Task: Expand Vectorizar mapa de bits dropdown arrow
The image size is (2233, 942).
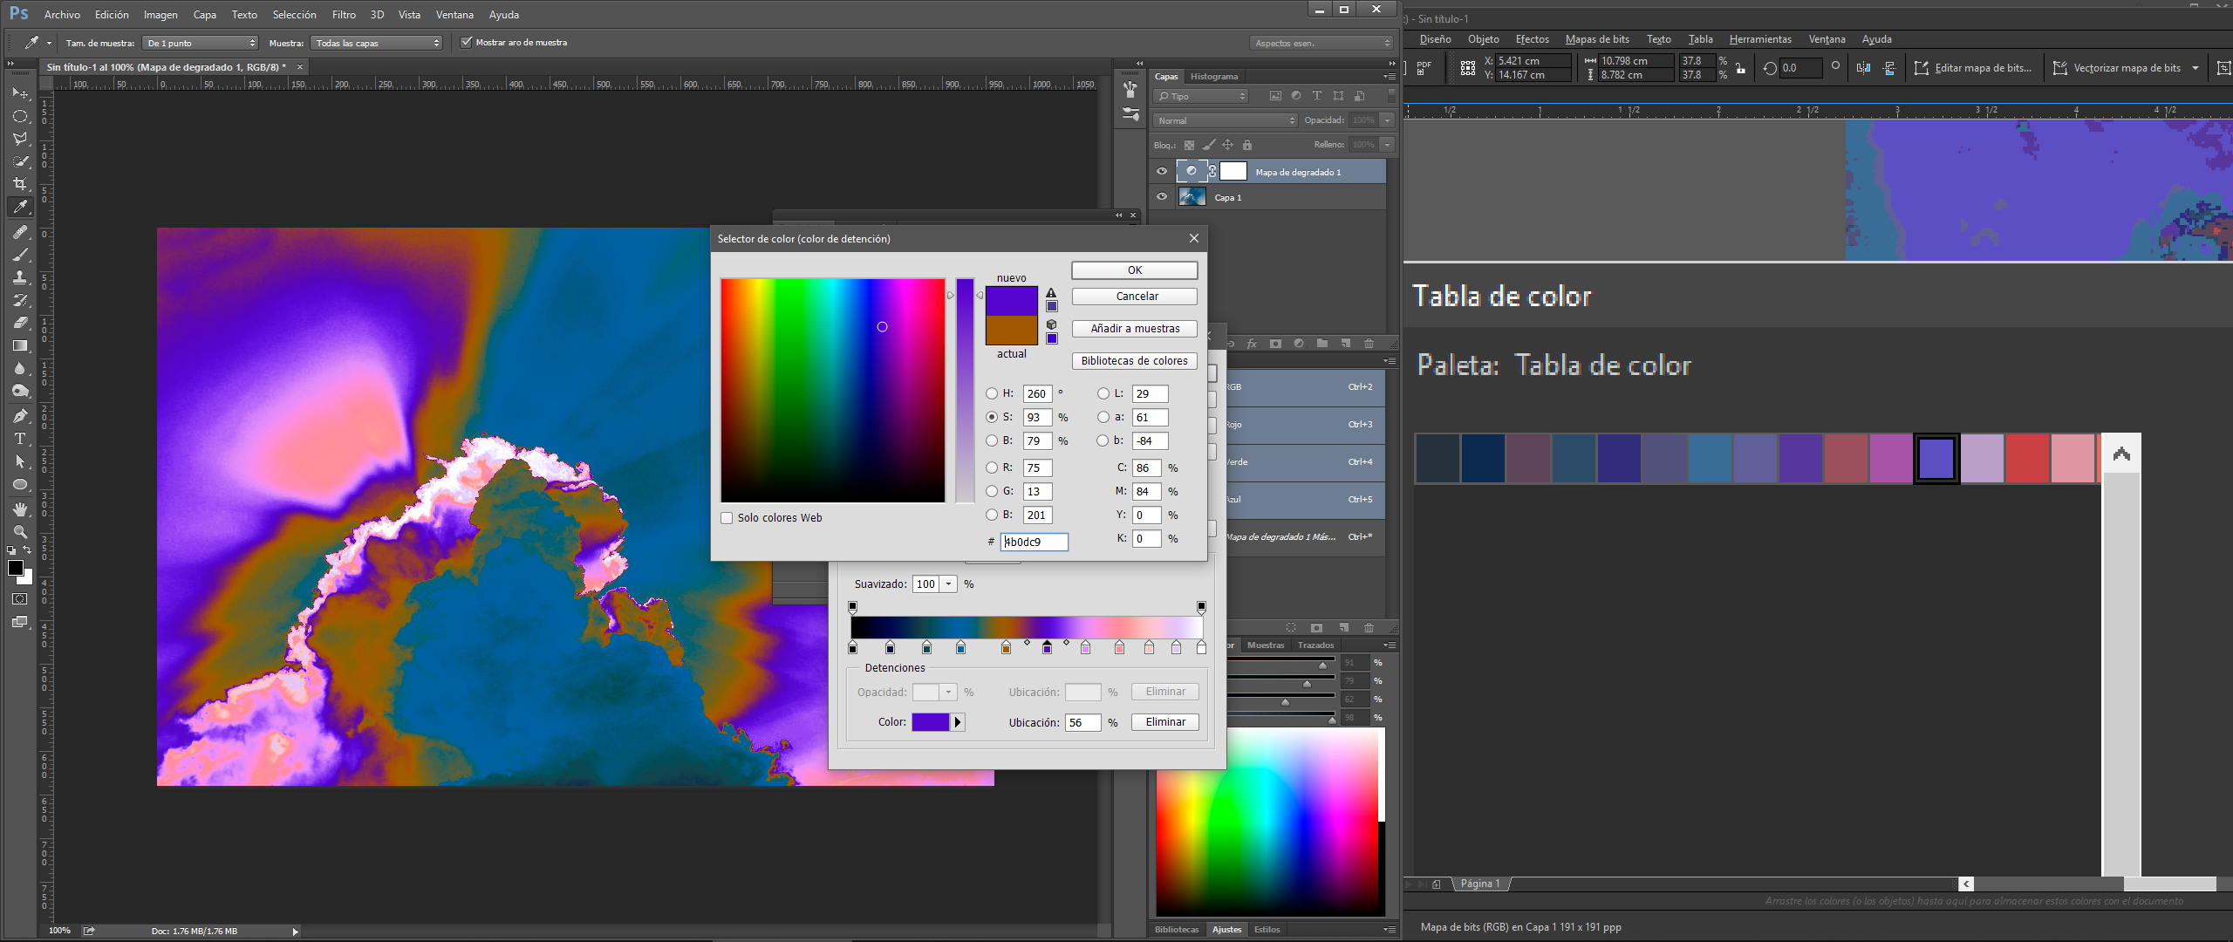Action: 2195,68
